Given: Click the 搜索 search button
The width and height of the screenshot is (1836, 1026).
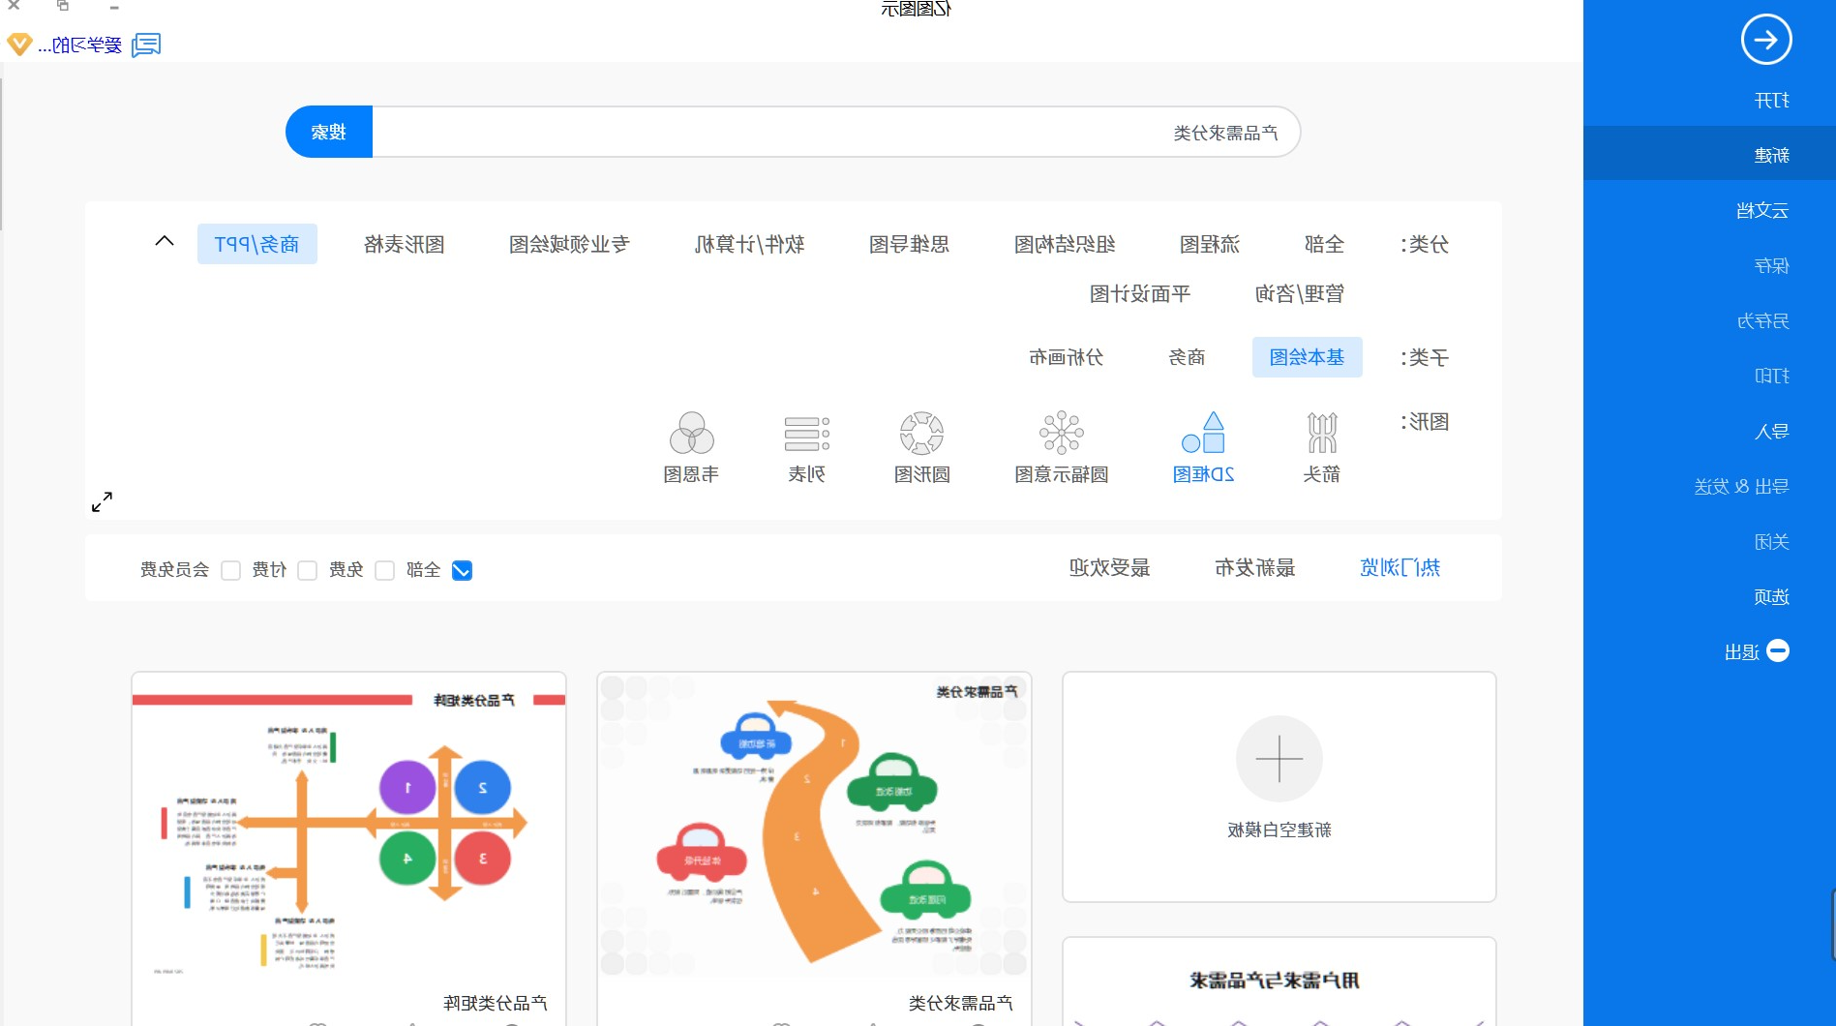Looking at the screenshot, I should pyautogui.click(x=329, y=132).
